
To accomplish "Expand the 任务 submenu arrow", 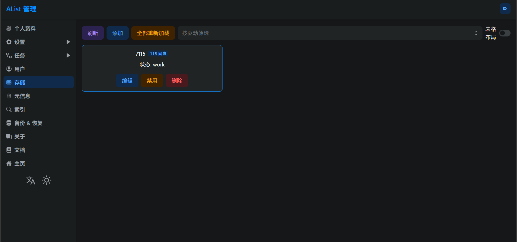I will point(68,55).
